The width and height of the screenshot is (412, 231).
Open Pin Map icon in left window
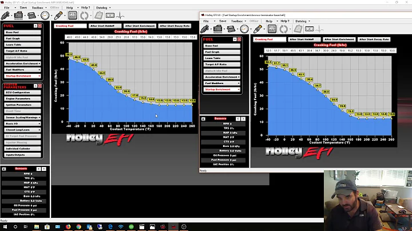pos(73,15)
